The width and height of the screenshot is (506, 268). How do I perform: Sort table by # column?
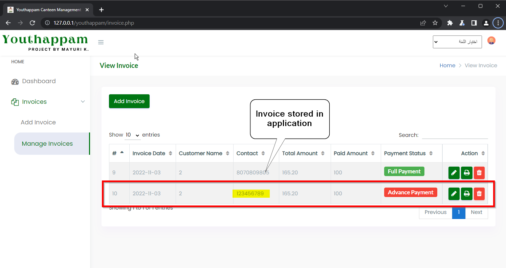pos(119,153)
